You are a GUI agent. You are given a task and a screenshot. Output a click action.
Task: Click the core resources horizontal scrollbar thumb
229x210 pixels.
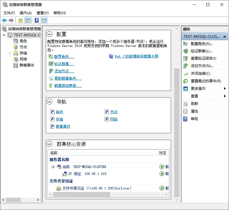pyautogui.click(x=82, y=194)
